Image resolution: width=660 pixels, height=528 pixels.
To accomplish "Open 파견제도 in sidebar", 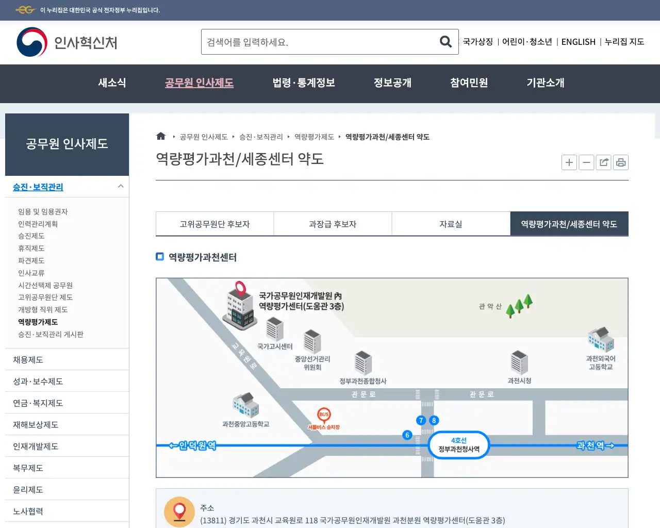I will point(31,260).
